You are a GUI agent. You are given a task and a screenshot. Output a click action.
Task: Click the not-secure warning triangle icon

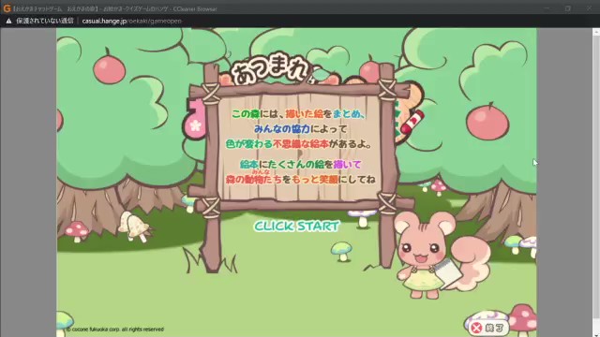click(8, 21)
